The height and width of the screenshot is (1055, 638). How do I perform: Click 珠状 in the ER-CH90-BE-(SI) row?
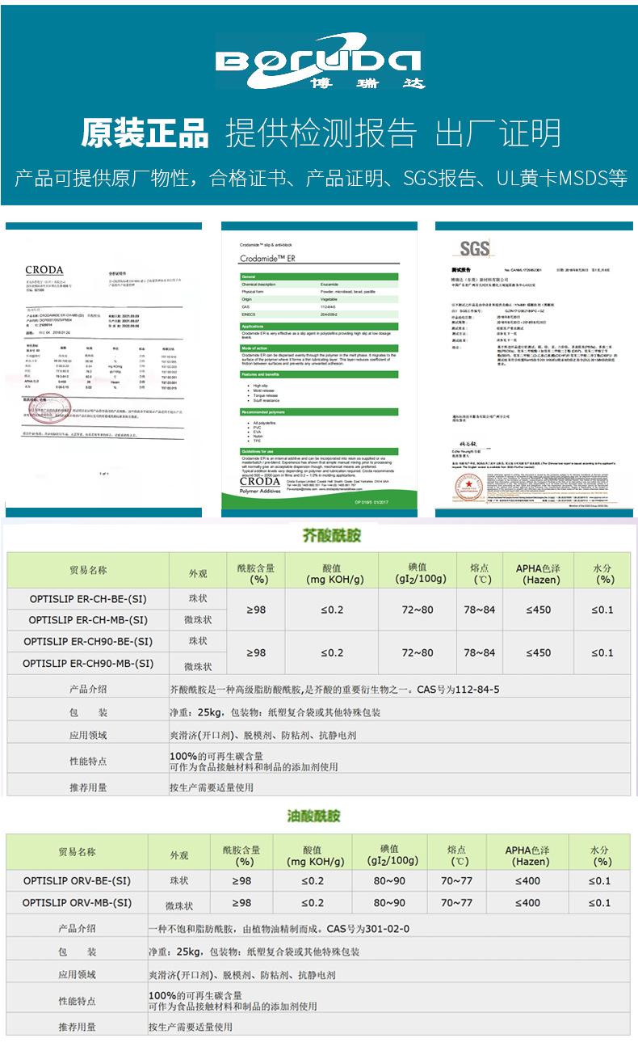coord(198,641)
